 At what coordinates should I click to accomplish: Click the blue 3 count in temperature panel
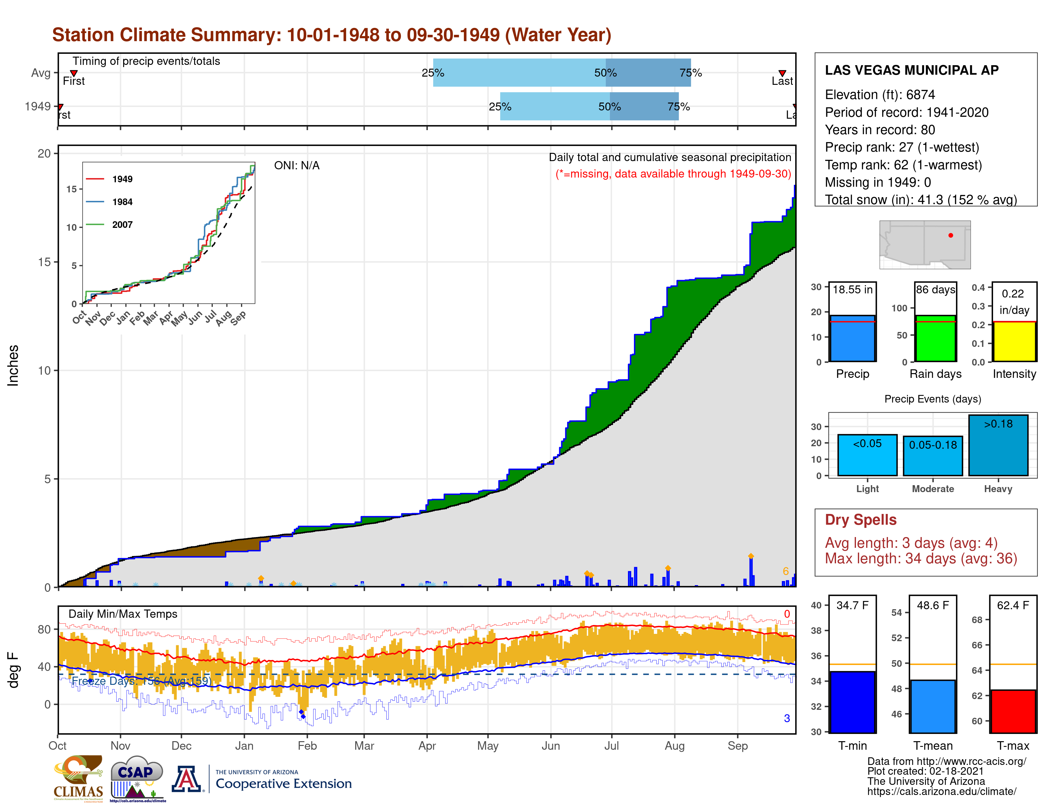787,718
